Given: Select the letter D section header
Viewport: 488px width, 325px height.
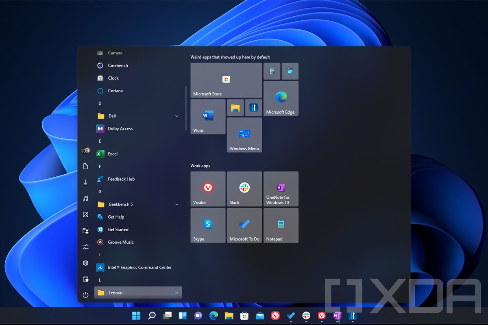Looking at the screenshot, I should tap(100, 103).
